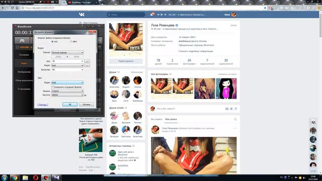Click the music note icon in the post box
The height and width of the screenshot is (181, 322).
point(235,109)
